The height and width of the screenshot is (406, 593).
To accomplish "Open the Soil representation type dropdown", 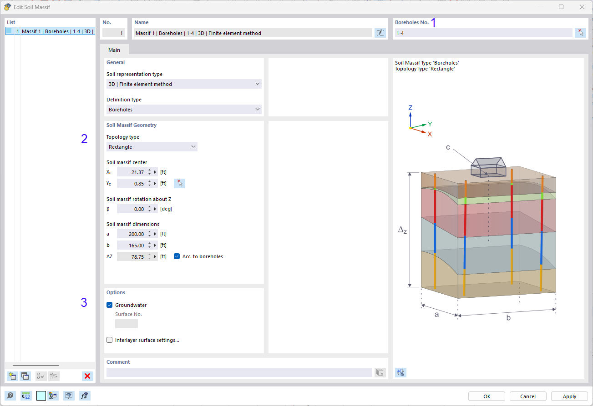I will click(x=184, y=84).
